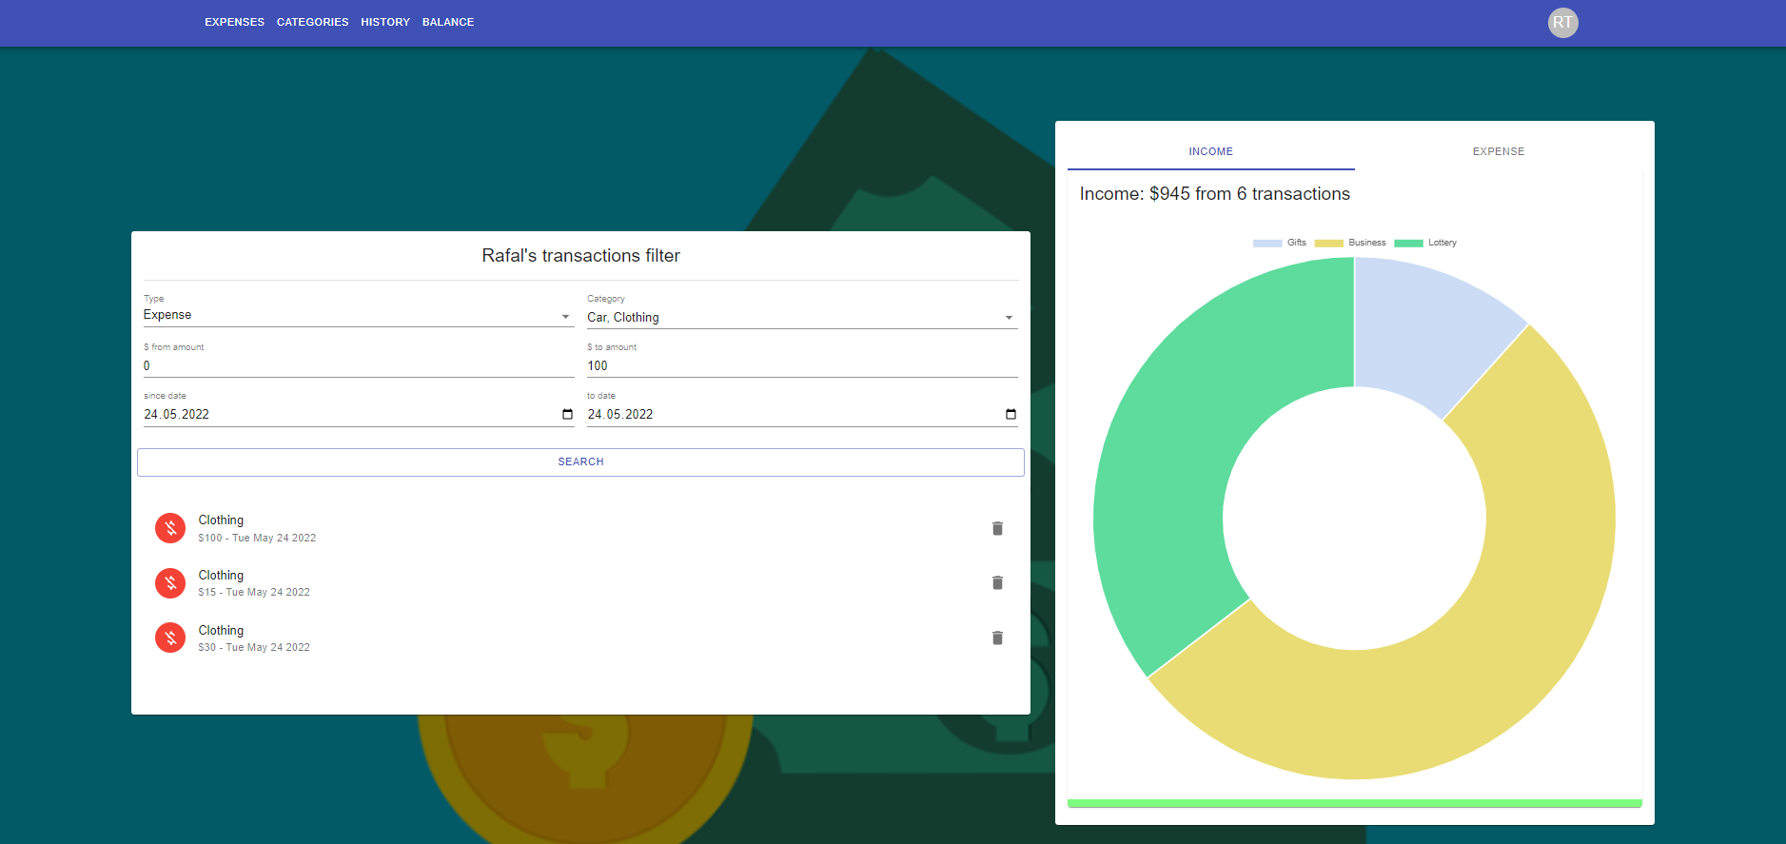
Task: Switch to the Expense tab
Action: [x=1499, y=151]
